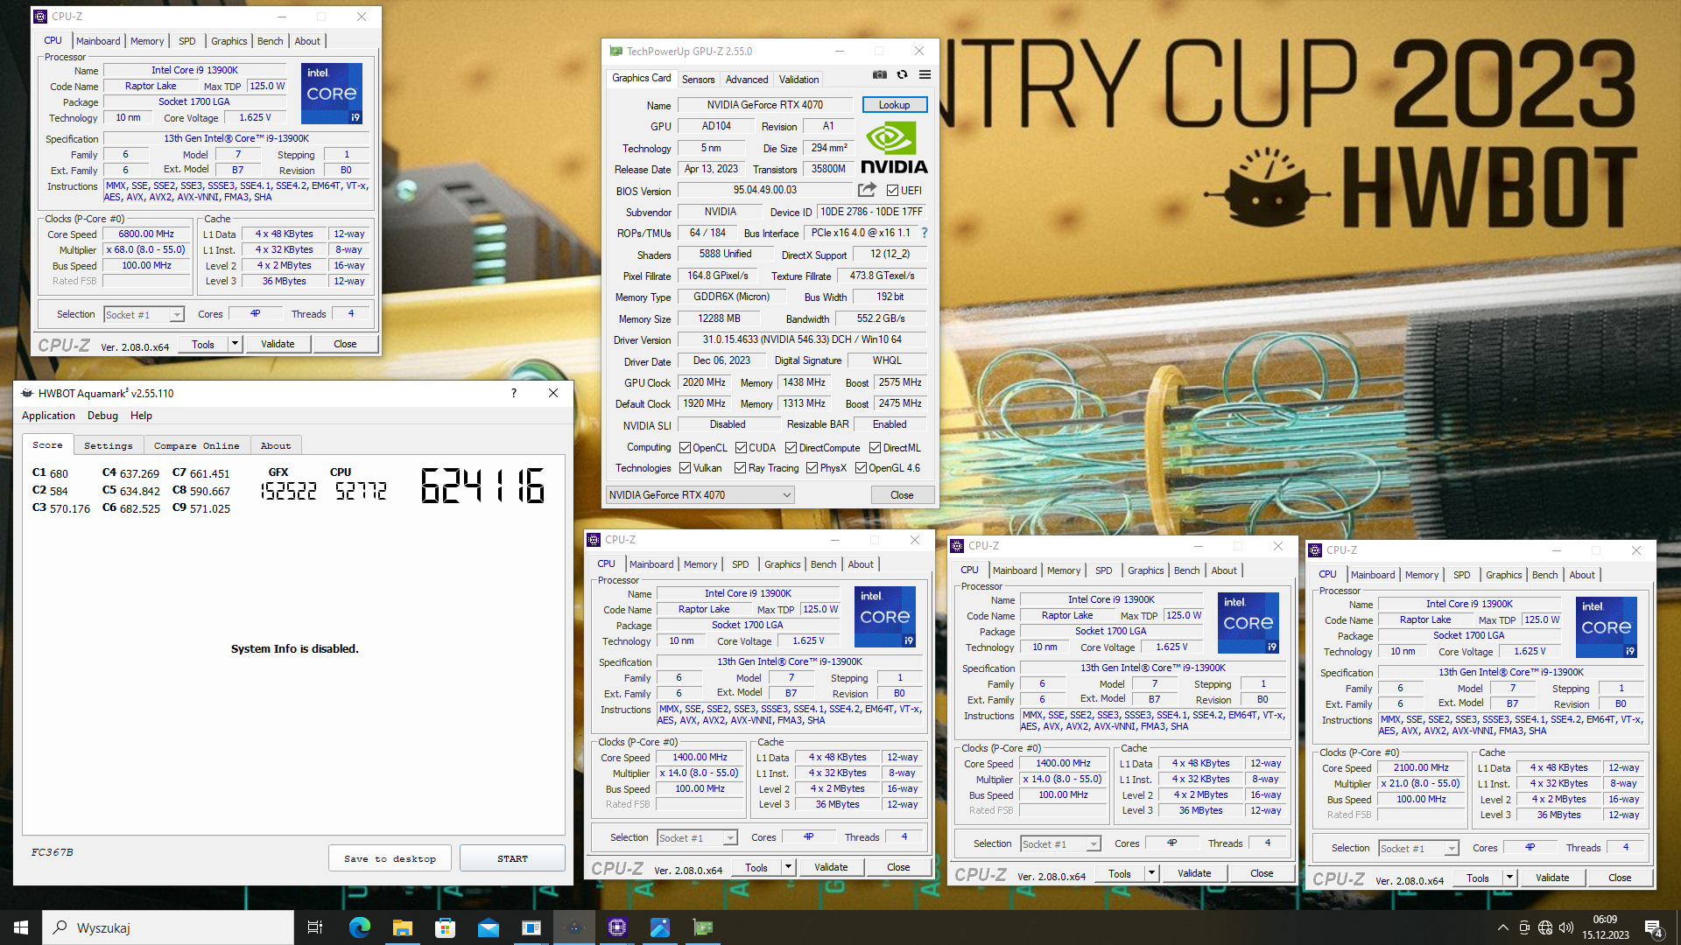The image size is (1681, 945).
Task: Switch to the Compare Online tab
Action: click(197, 445)
